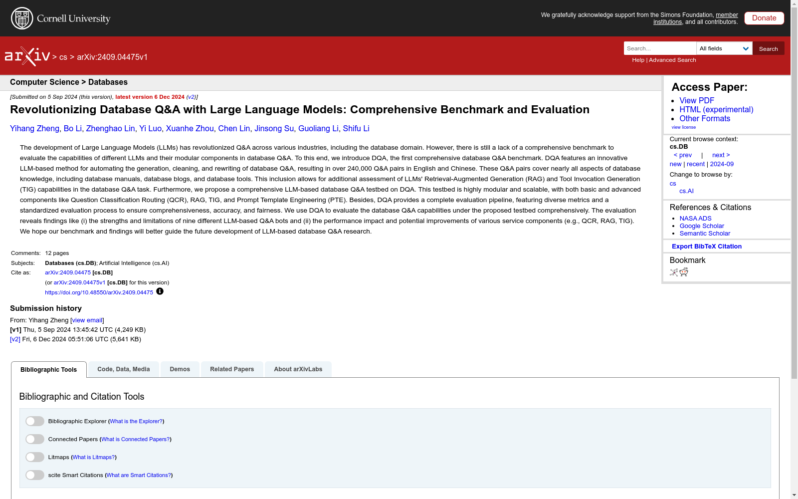Image resolution: width=798 pixels, height=499 pixels.
Task: Open the arXiv home logo
Action: pyautogui.click(x=27, y=56)
